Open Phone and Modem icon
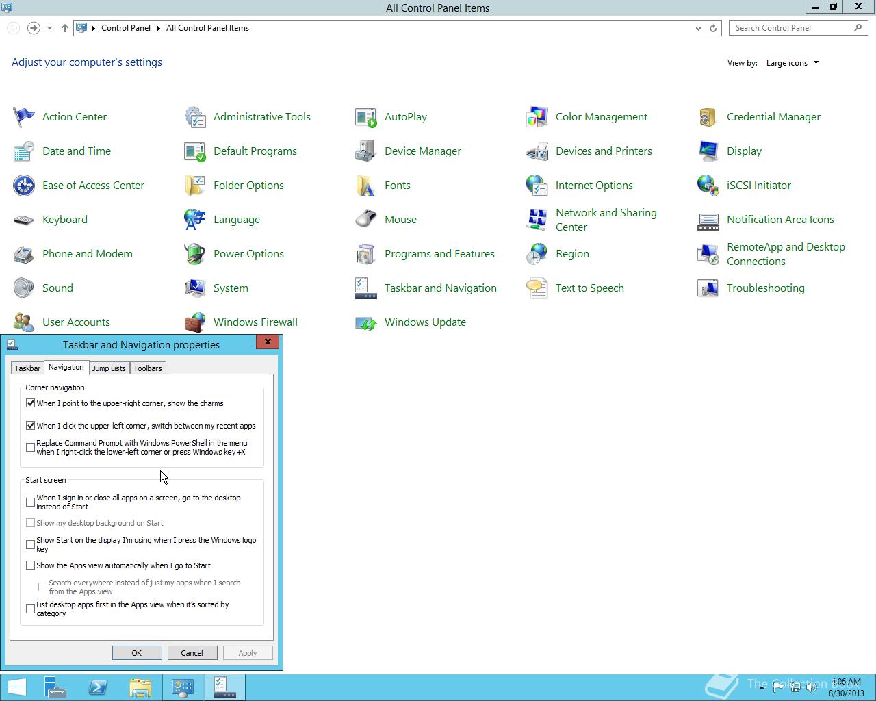 click(x=24, y=254)
